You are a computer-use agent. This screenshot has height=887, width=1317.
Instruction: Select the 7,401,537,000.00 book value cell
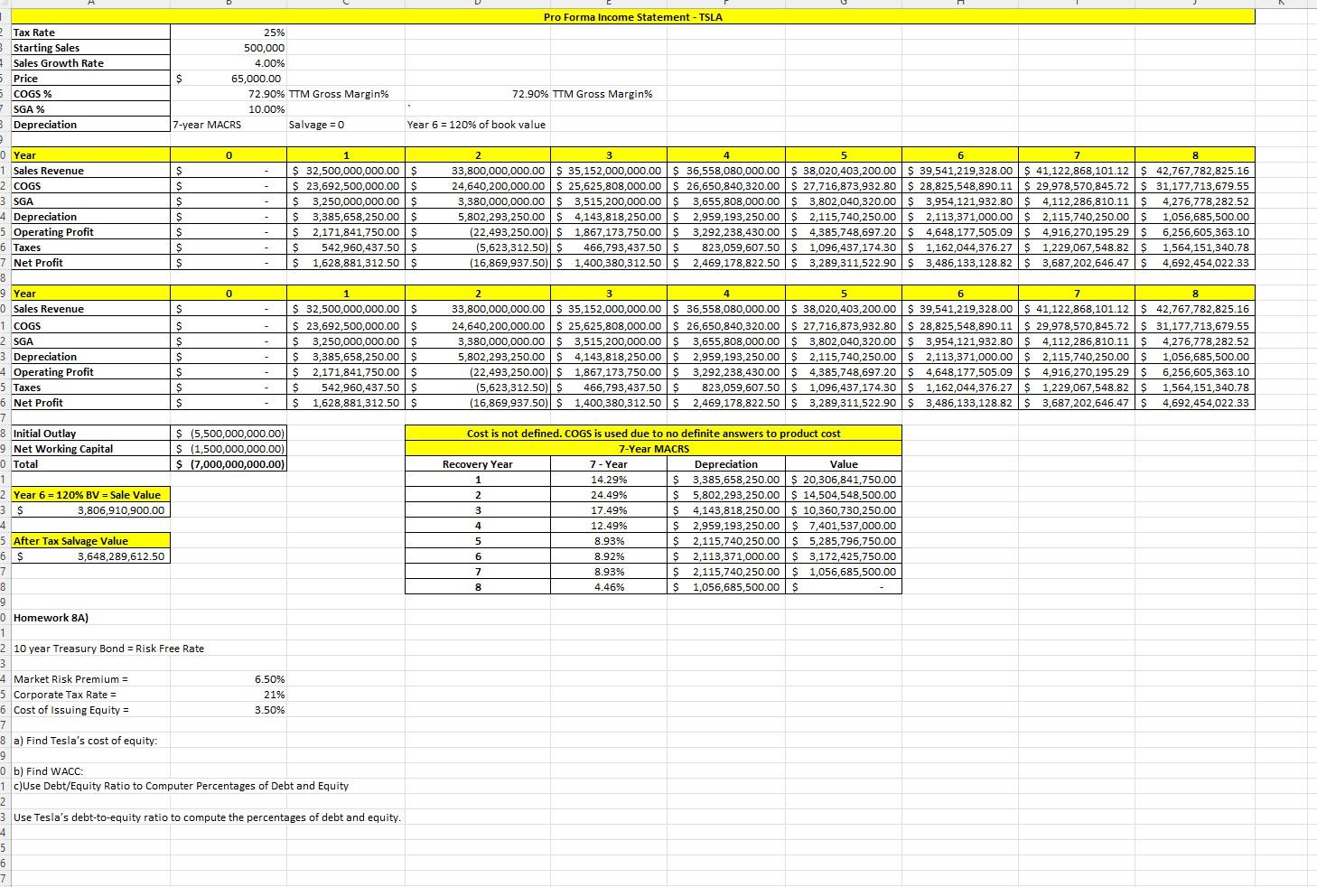click(x=844, y=526)
